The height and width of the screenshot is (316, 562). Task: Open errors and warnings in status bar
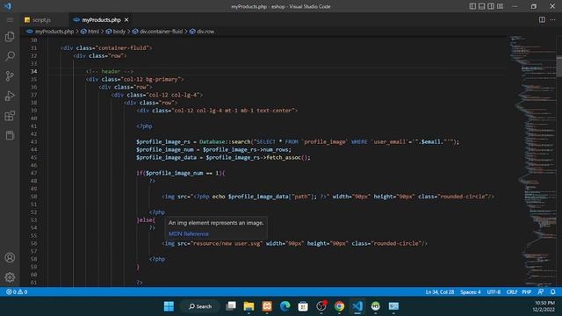click(x=17, y=292)
